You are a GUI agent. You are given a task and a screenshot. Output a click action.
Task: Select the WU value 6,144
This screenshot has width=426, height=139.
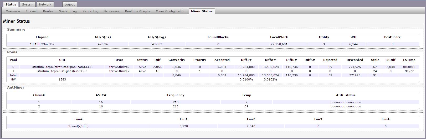(x=353, y=44)
